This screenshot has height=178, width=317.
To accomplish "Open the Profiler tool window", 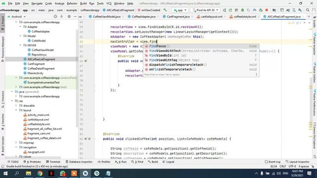I will click(x=104, y=162).
